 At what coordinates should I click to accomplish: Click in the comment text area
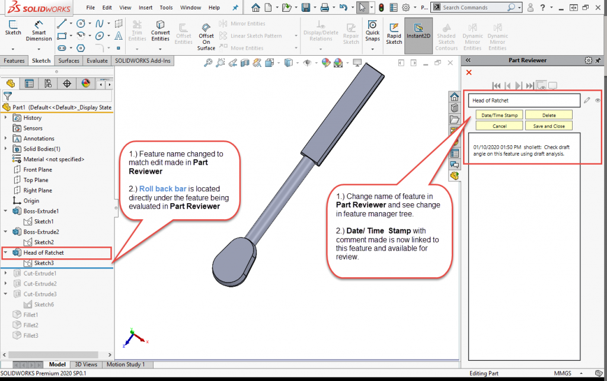coord(524,246)
